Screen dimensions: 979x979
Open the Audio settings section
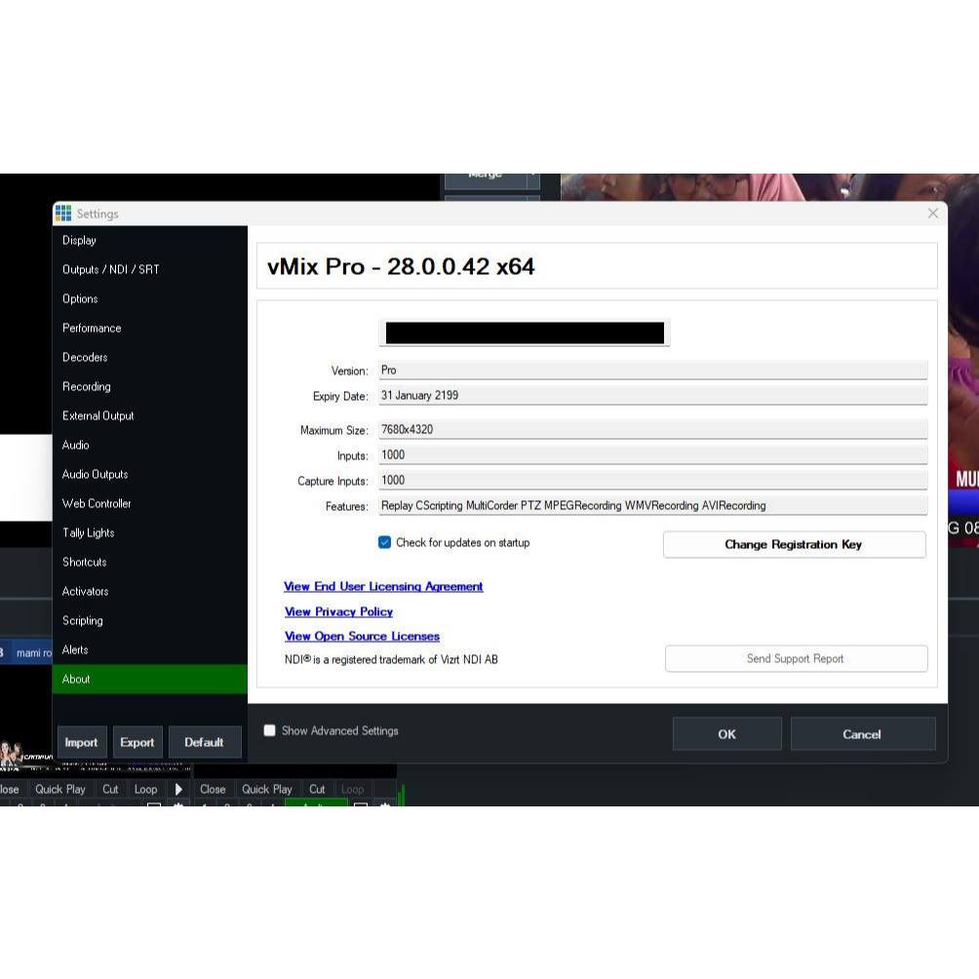click(150, 446)
